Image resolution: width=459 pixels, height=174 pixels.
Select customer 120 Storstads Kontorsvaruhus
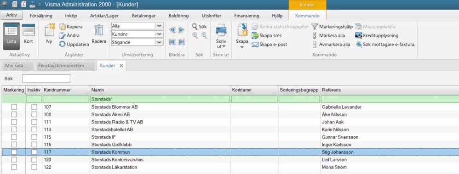pos(230,160)
